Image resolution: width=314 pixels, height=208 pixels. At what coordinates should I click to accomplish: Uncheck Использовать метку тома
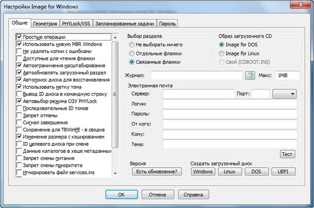[19, 87]
